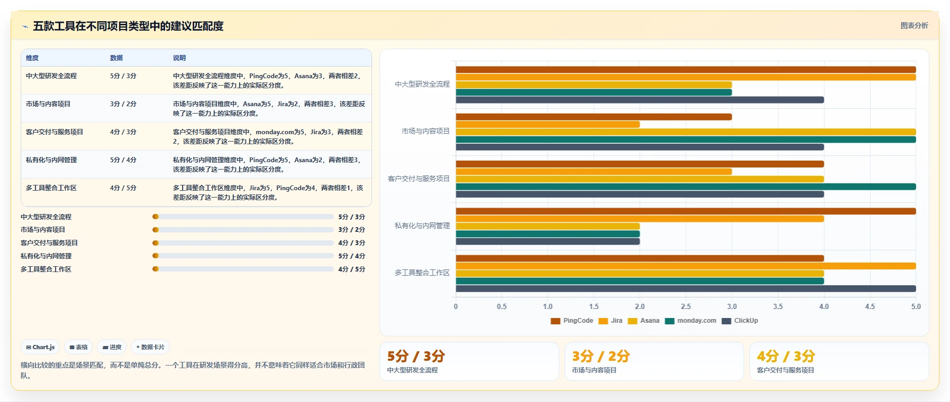Click the progress bar for 私有化与内网管理

pos(243,256)
